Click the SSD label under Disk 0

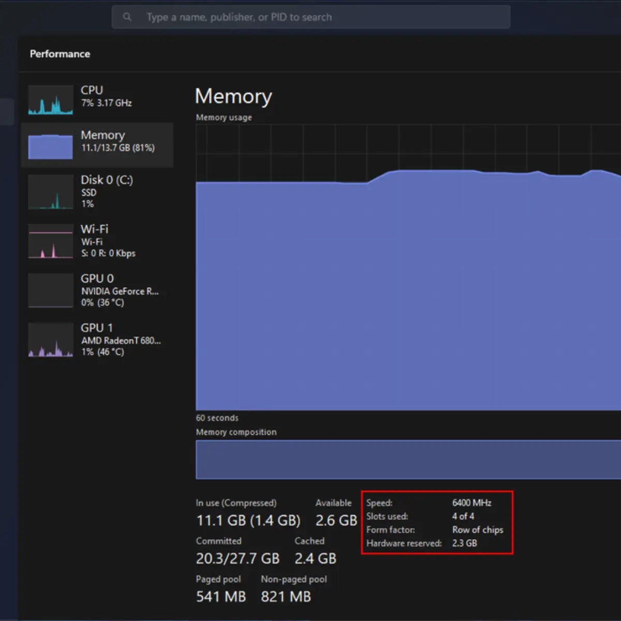[x=88, y=193]
